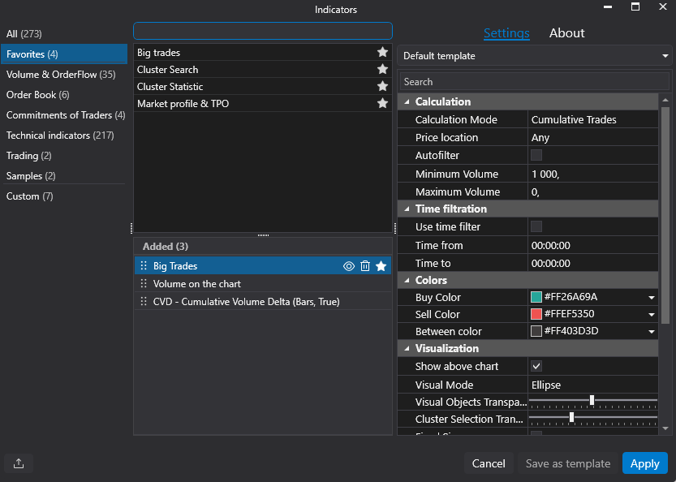
Task: Click the drag handle of Volume on the chart
Action: pos(144,284)
